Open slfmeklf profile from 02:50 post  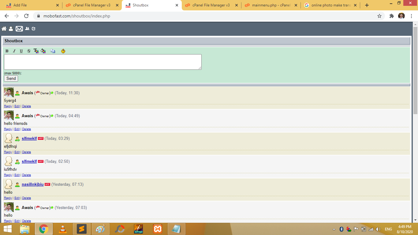29,162
